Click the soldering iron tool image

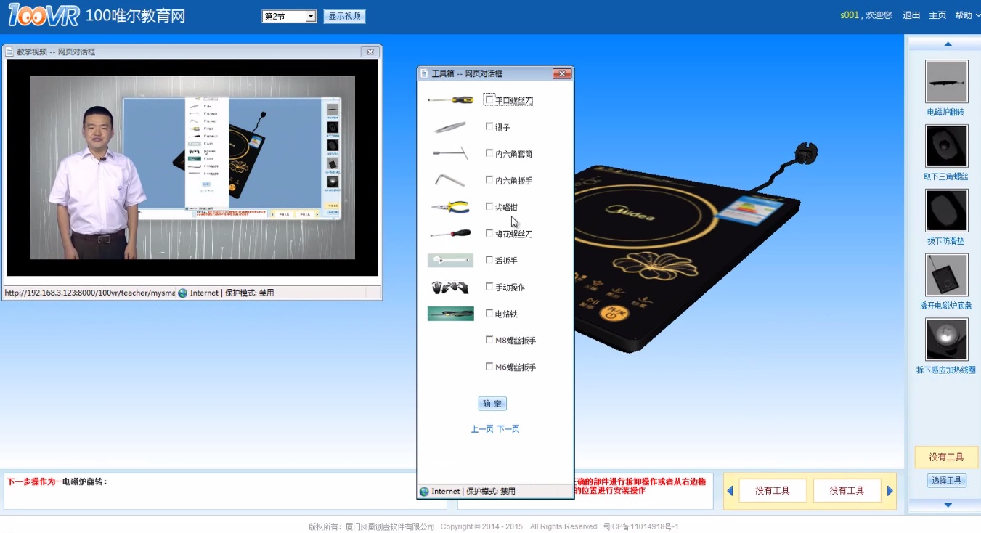point(450,314)
